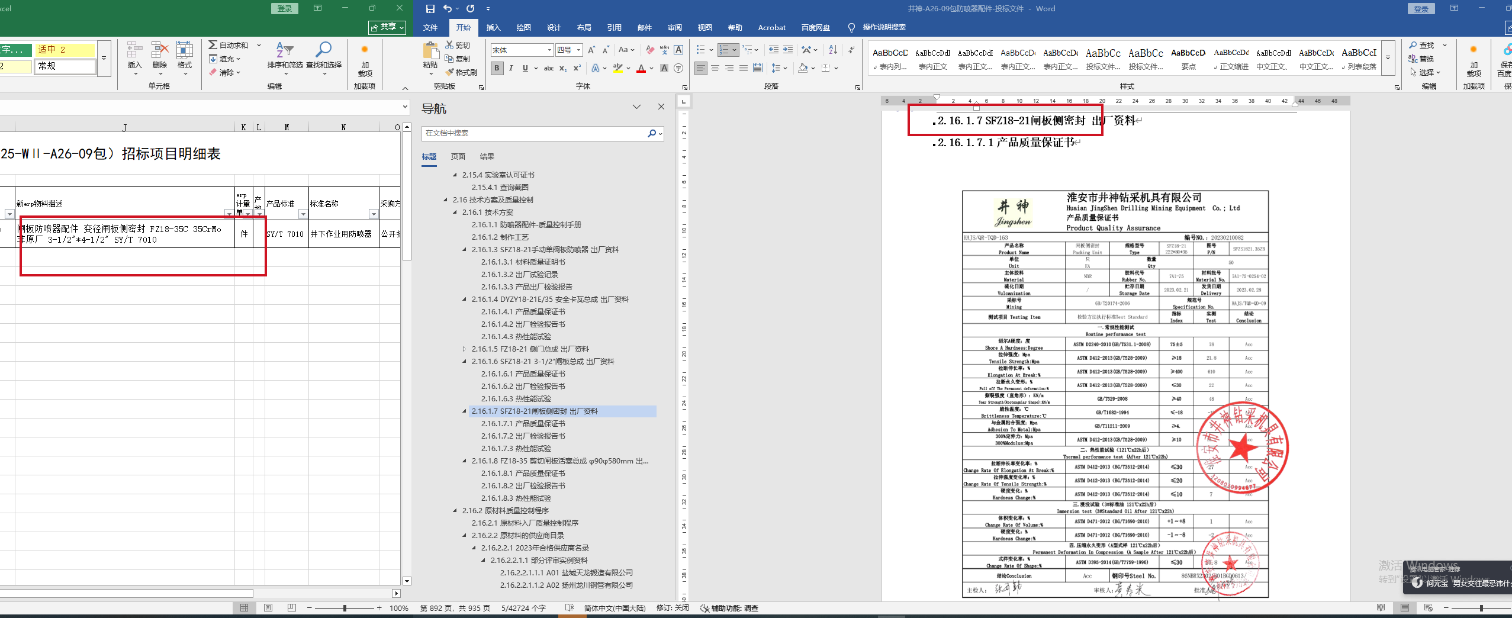The image size is (1512, 618).
Task: Toggle Bold formatting in Word
Action: [x=497, y=68]
